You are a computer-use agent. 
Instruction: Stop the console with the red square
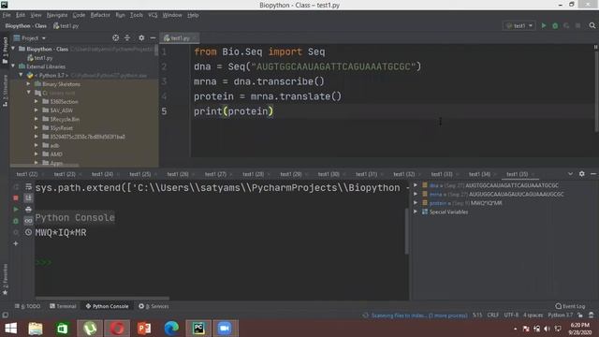pos(16,198)
